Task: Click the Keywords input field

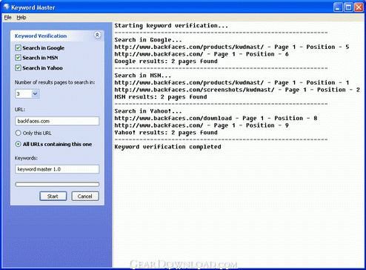Action: click(57, 169)
